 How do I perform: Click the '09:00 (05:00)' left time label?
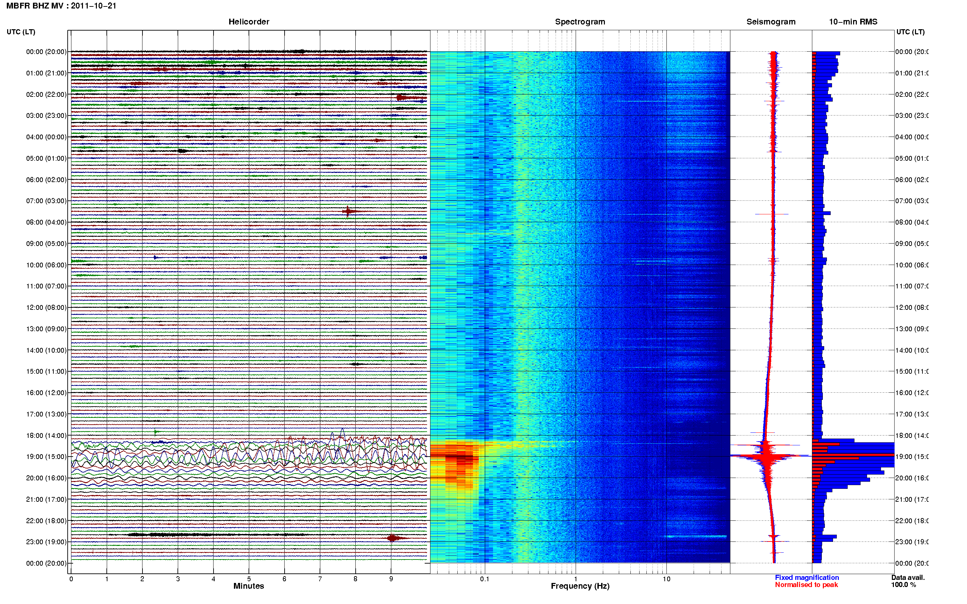coord(46,244)
